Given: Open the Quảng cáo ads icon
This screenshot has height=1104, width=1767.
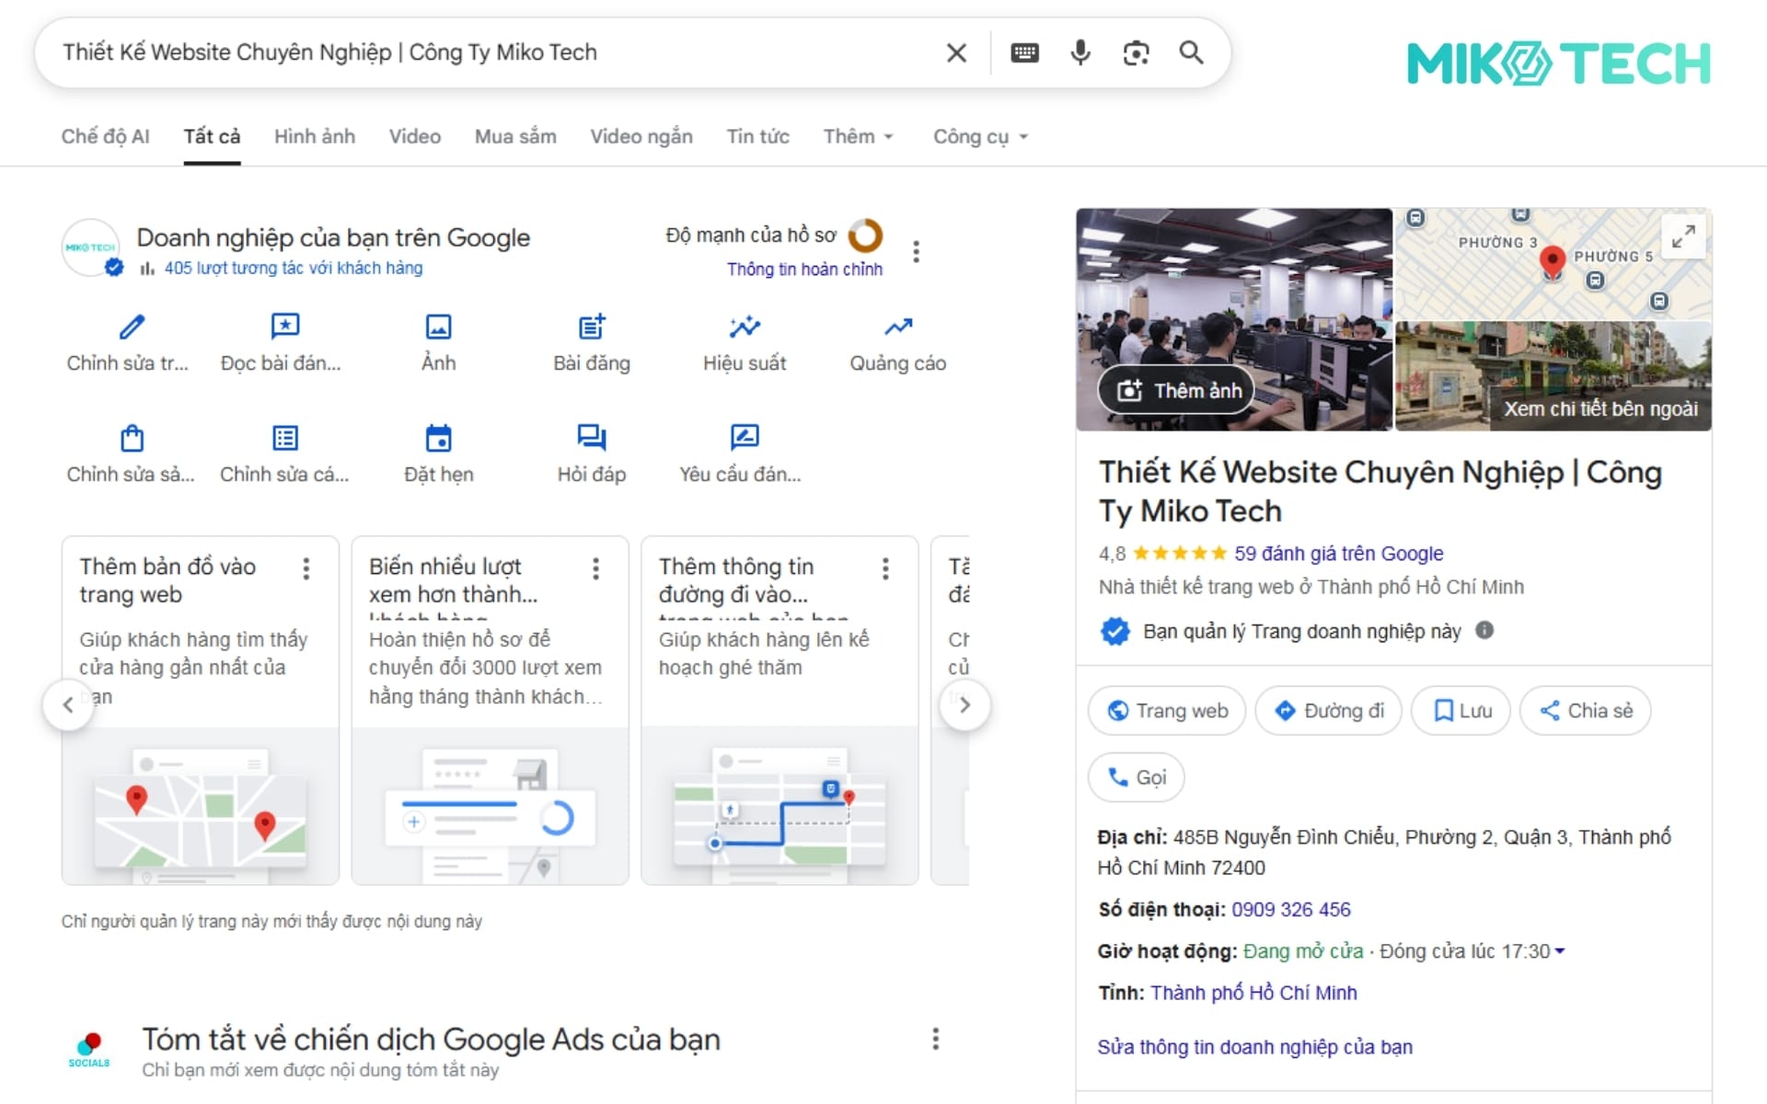Looking at the screenshot, I should (897, 328).
